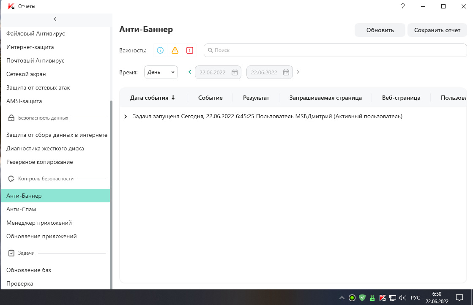Viewport: 473px width, 305px height.
Task: Select the task started row text
Action: tap(268, 116)
